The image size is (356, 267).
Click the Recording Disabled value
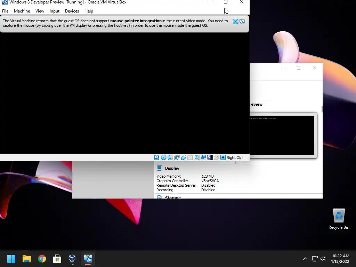coord(208,190)
